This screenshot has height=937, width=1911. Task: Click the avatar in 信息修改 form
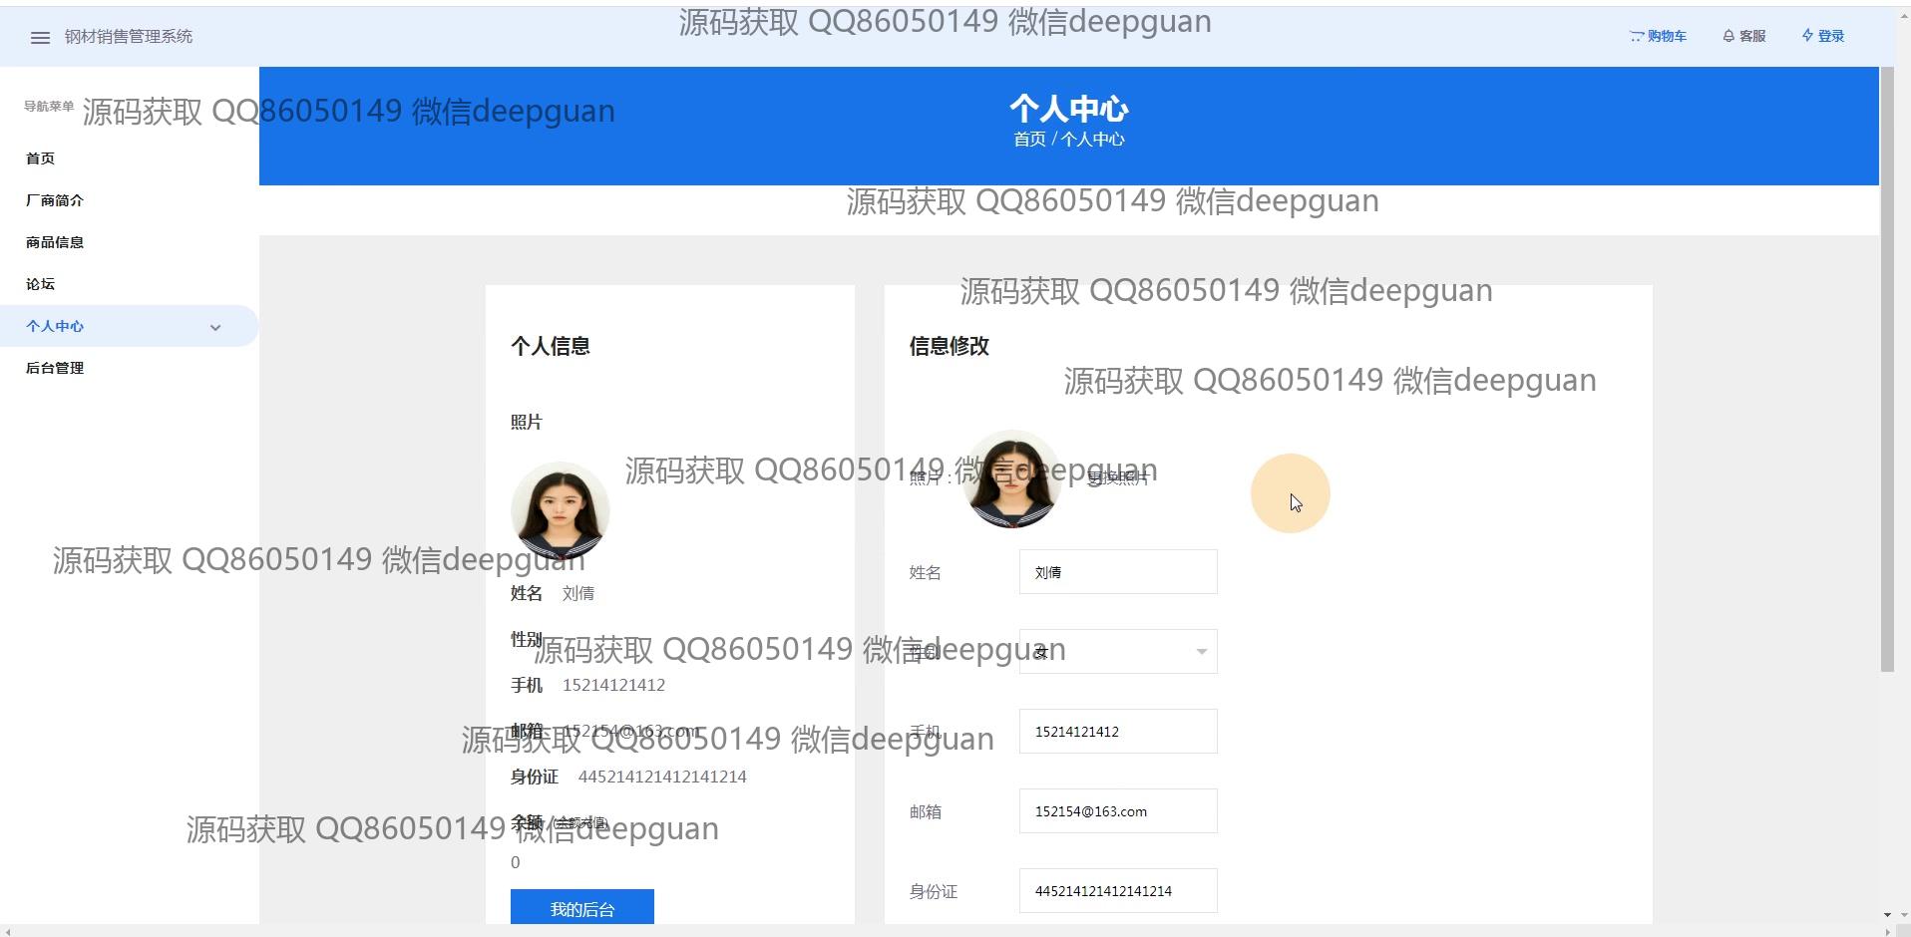coord(1012,479)
